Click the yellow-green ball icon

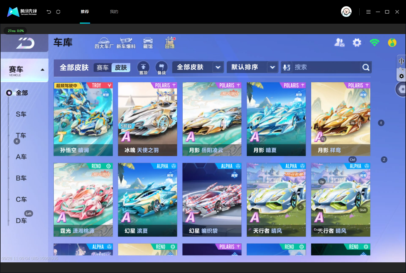[392, 43]
